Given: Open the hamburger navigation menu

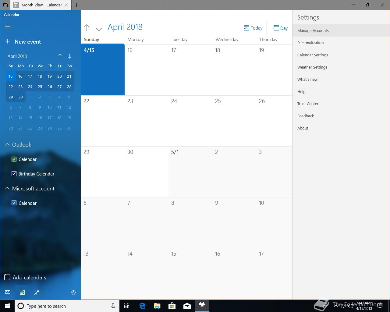Looking at the screenshot, I should point(8,27).
